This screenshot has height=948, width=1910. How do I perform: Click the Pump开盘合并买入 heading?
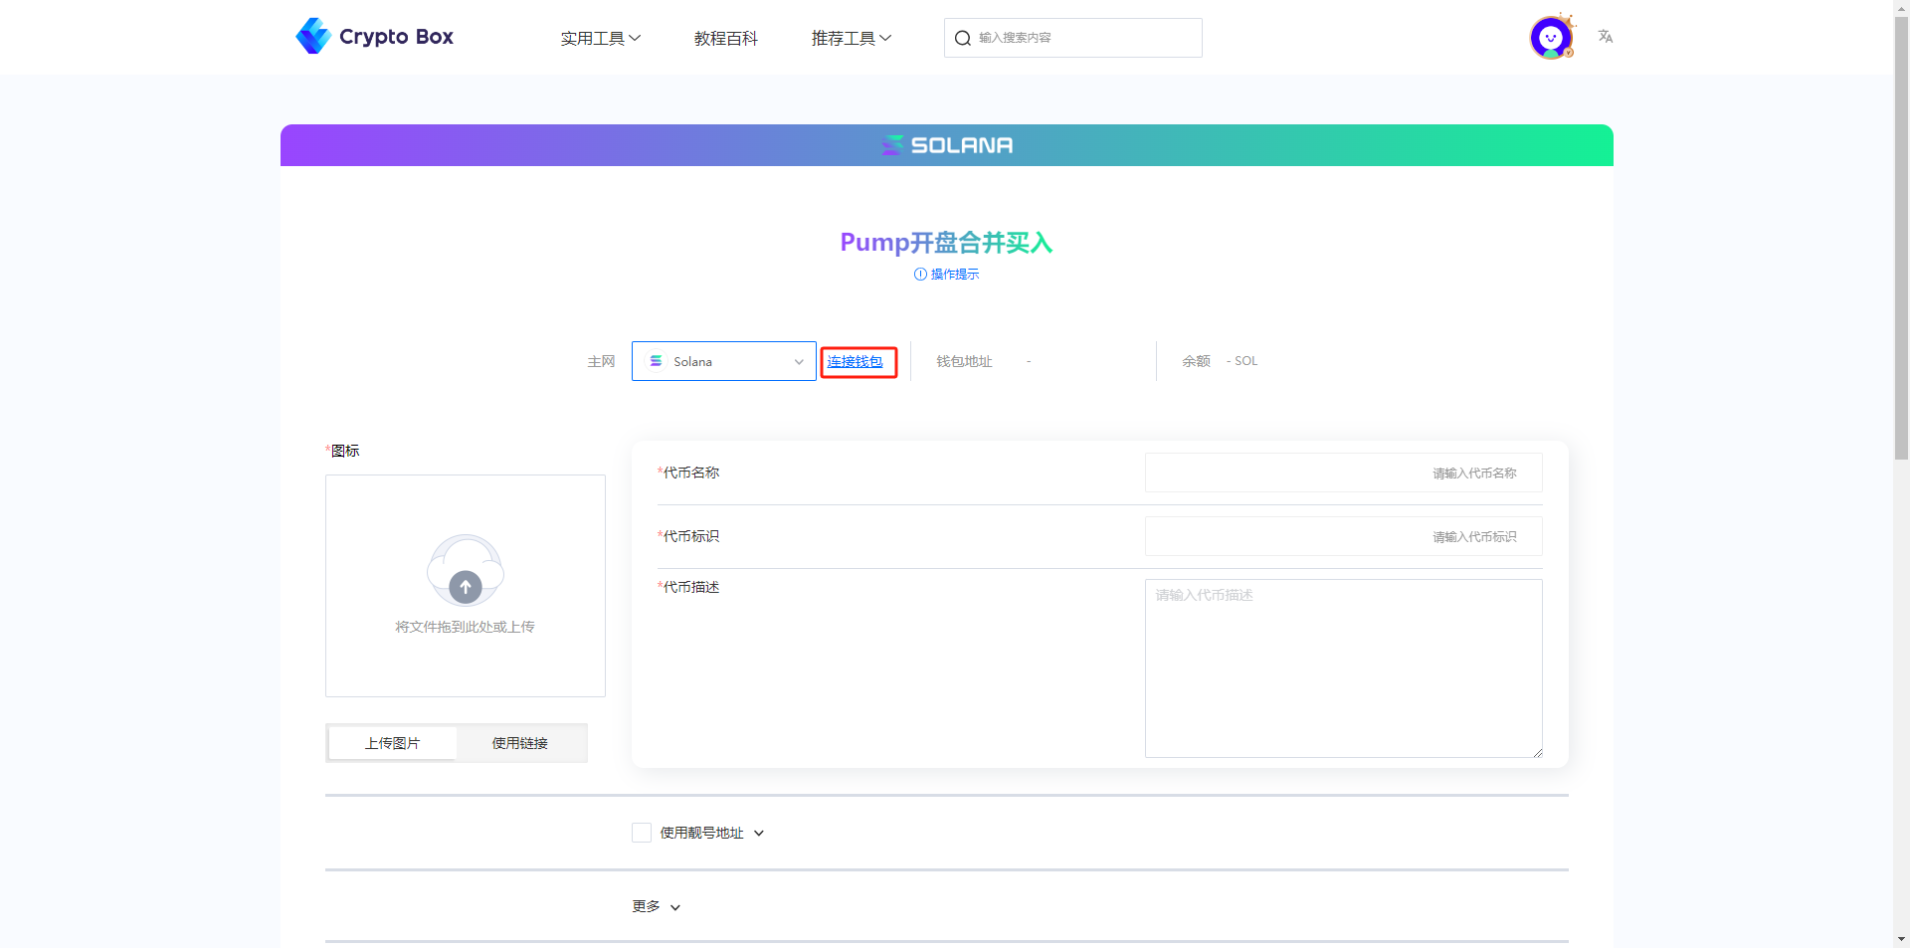(x=946, y=243)
